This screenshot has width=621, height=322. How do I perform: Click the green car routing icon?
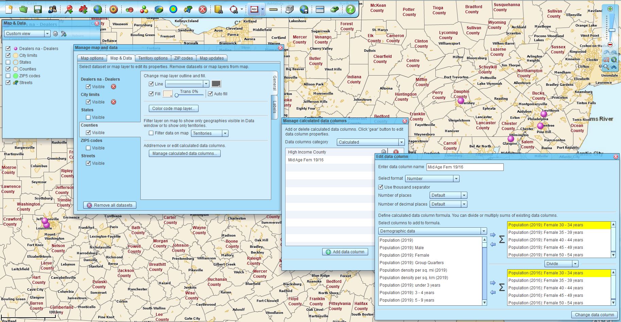[334, 9]
